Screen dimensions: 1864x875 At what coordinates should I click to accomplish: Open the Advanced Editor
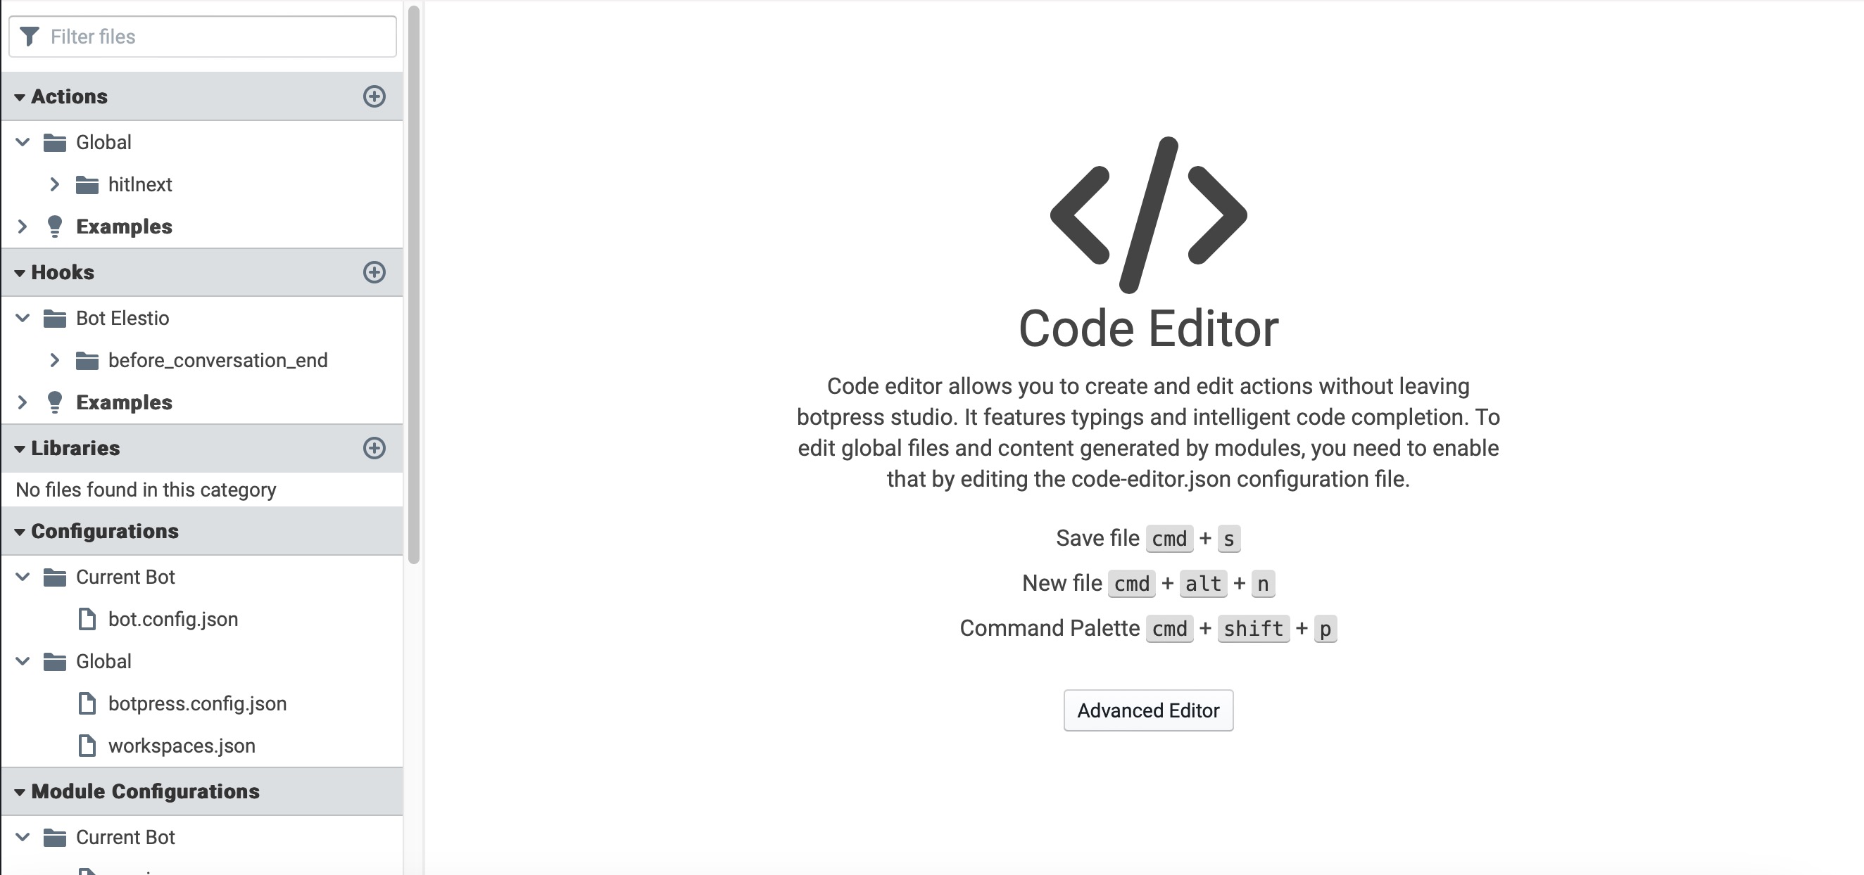pos(1148,710)
